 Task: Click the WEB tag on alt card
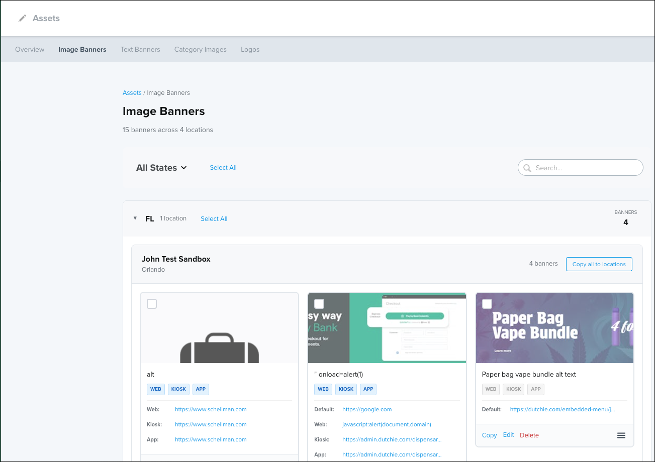(156, 389)
